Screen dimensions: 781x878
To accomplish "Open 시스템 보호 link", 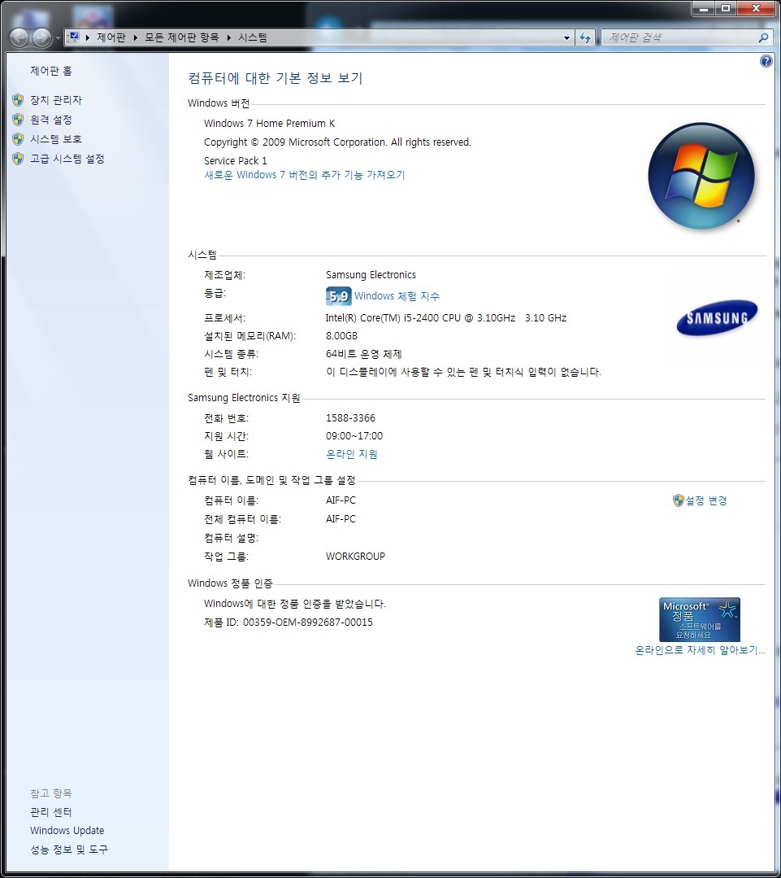I will (x=56, y=139).
